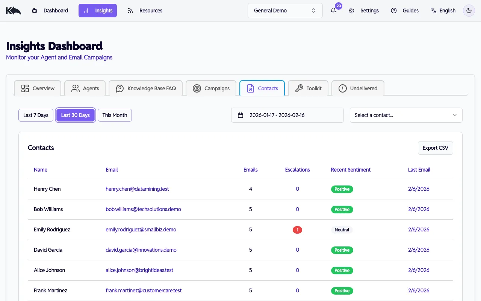Open the date range picker field
Image resolution: width=481 pixels, height=301 pixels.
(287, 115)
